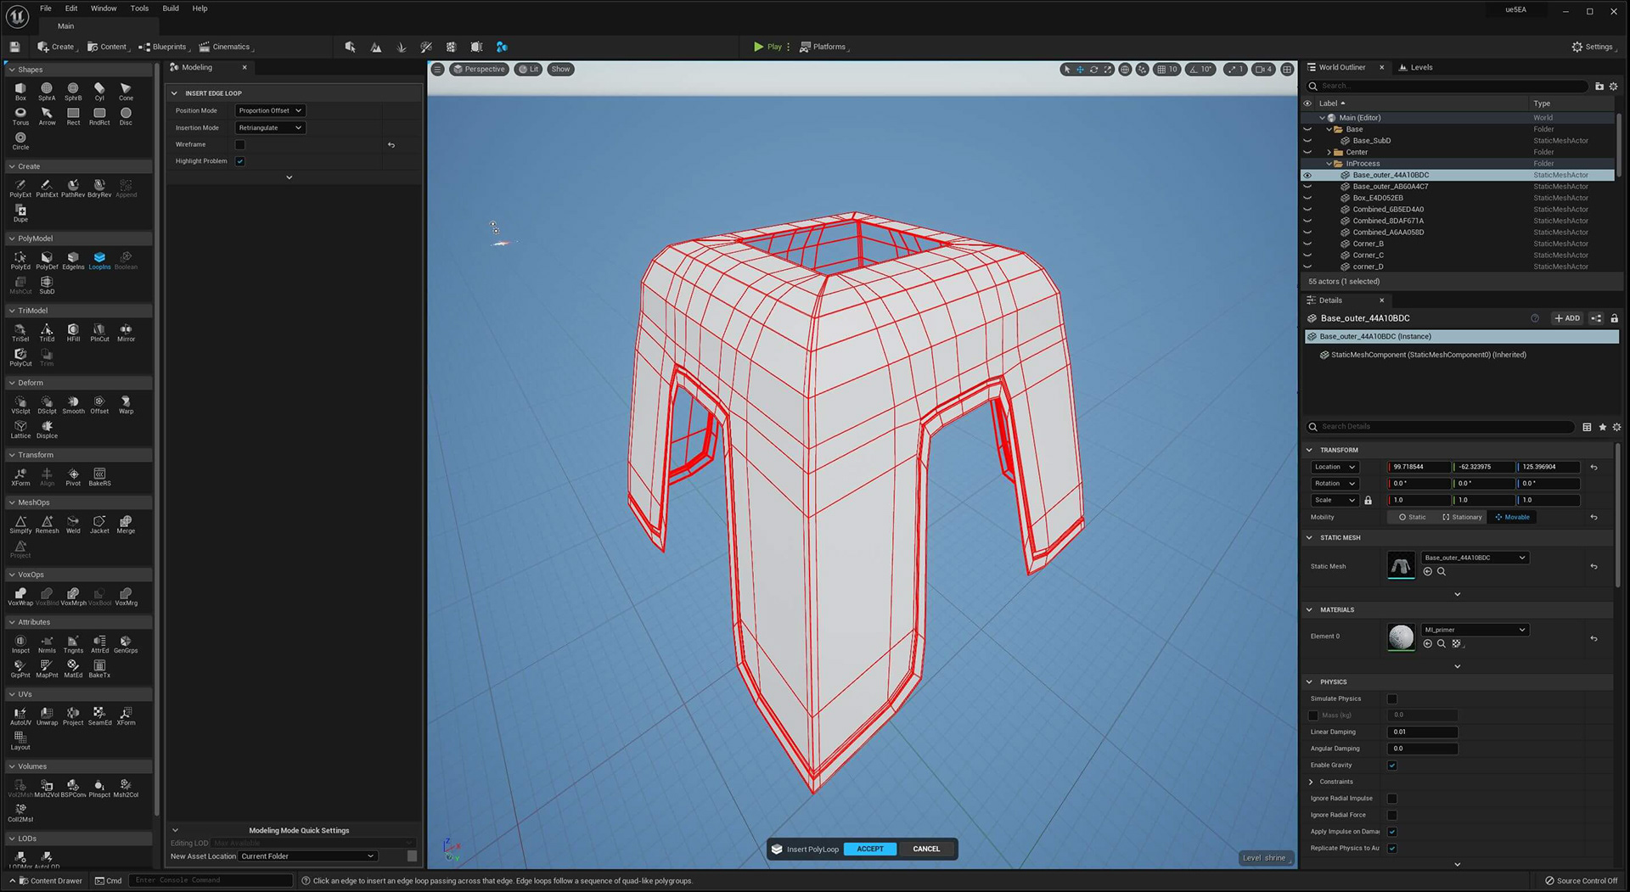
Task: Collapse the InProcess folder in outliner
Action: (x=1329, y=164)
